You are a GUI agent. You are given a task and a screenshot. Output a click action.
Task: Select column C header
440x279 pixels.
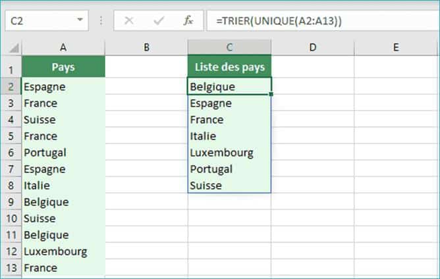[x=229, y=47]
